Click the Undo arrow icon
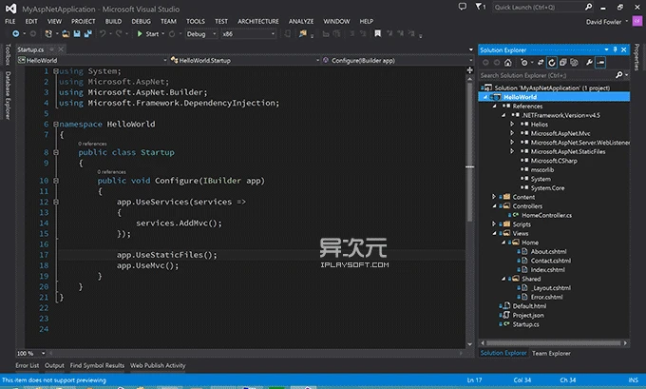Screen dimensions: 646x389 103,34
